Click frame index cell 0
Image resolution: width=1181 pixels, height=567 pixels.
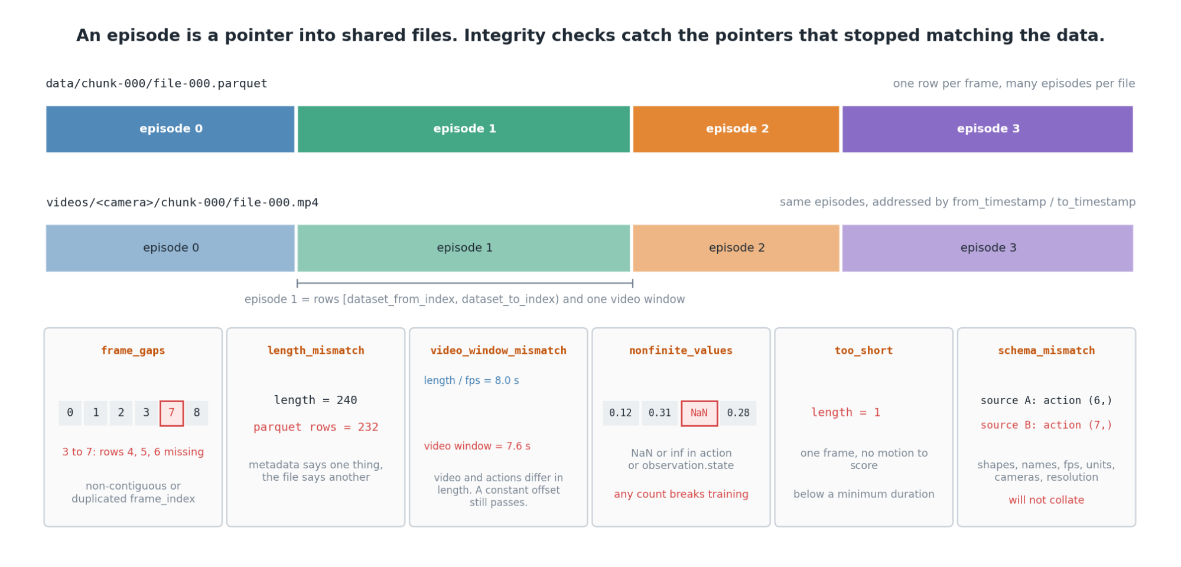coord(70,413)
